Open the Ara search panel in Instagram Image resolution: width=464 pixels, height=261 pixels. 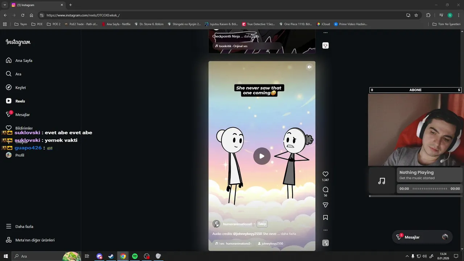tap(14, 74)
